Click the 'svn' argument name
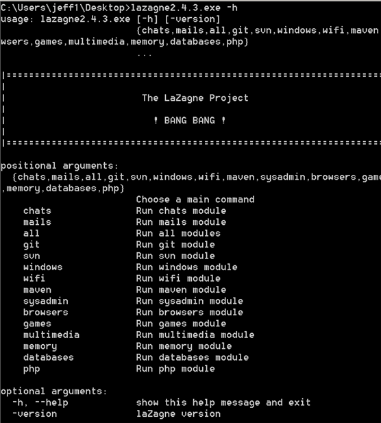 [x=32, y=256]
